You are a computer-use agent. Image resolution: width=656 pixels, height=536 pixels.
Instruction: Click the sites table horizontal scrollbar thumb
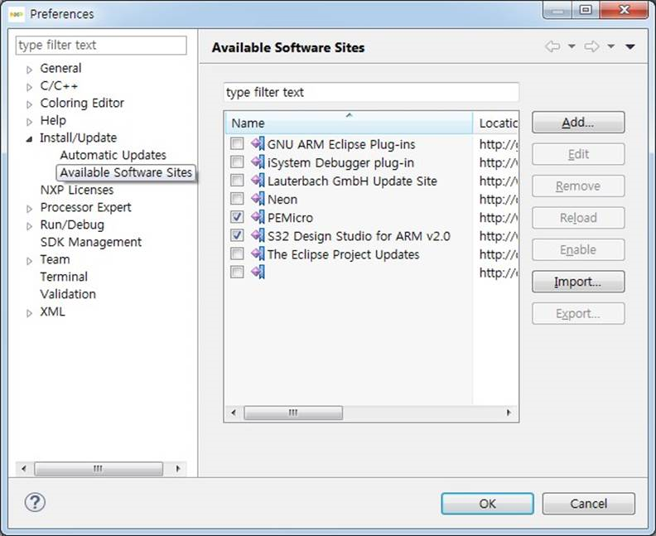click(x=293, y=413)
